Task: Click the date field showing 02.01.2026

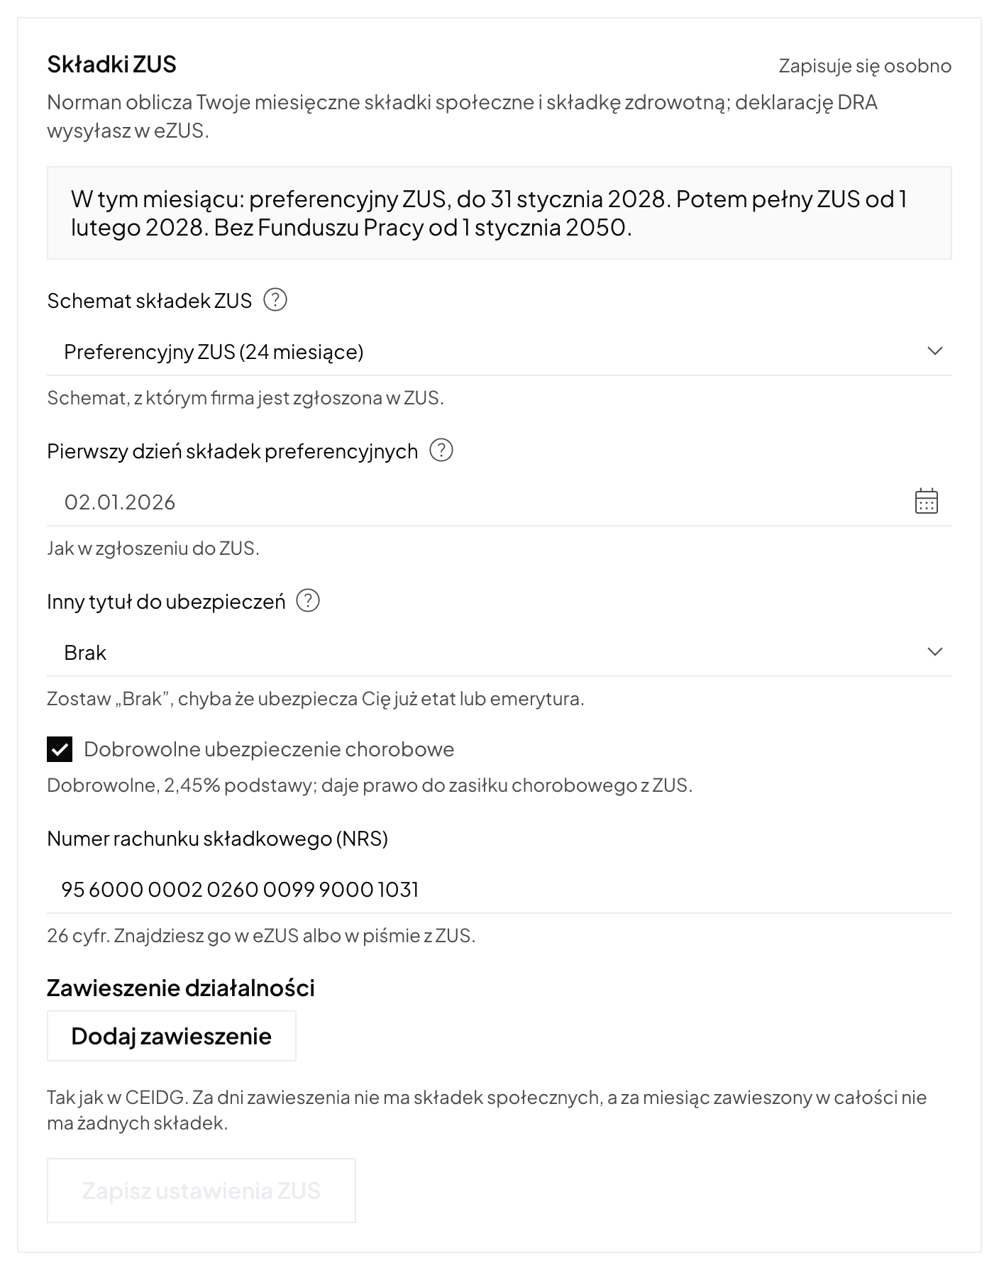Action: pyautogui.click(x=499, y=502)
